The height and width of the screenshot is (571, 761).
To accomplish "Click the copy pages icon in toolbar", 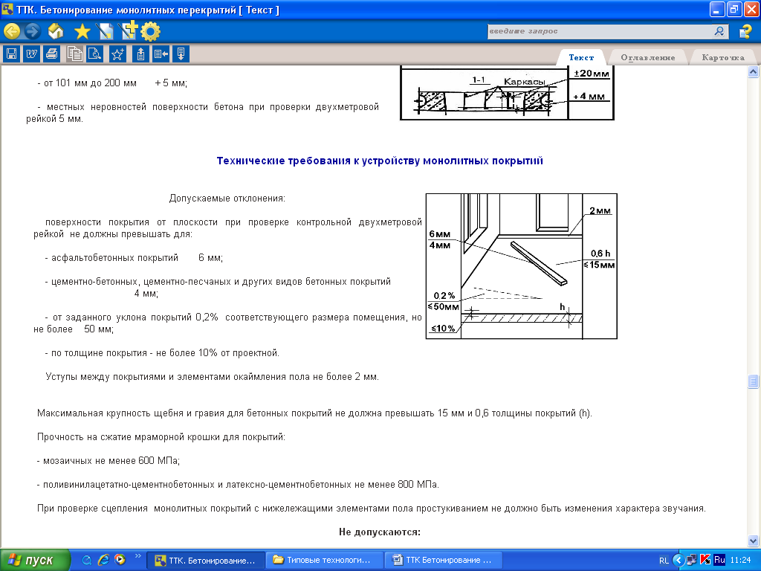I will tap(75, 54).
